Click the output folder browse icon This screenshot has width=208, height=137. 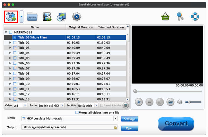pos(115,127)
